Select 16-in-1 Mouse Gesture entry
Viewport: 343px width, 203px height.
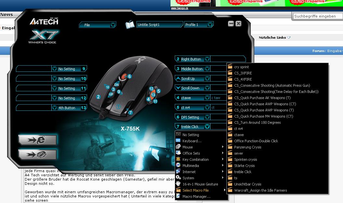click(201, 184)
